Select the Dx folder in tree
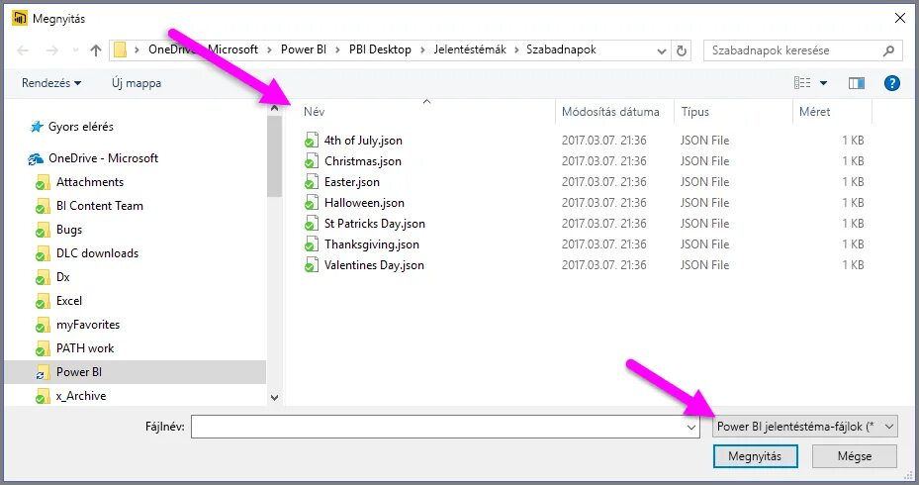The width and height of the screenshot is (919, 485). [x=62, y=277]
